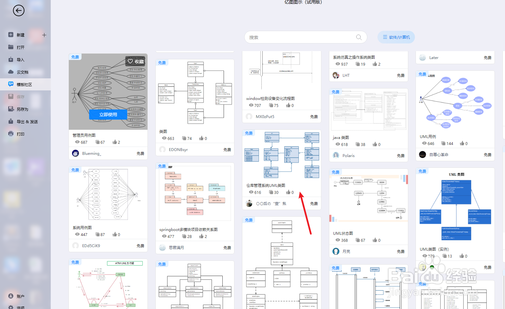The image size is (505, 309).
Task: Click copies icon showing 13 on UML类图 (实例)
Action: coord(445,256)
